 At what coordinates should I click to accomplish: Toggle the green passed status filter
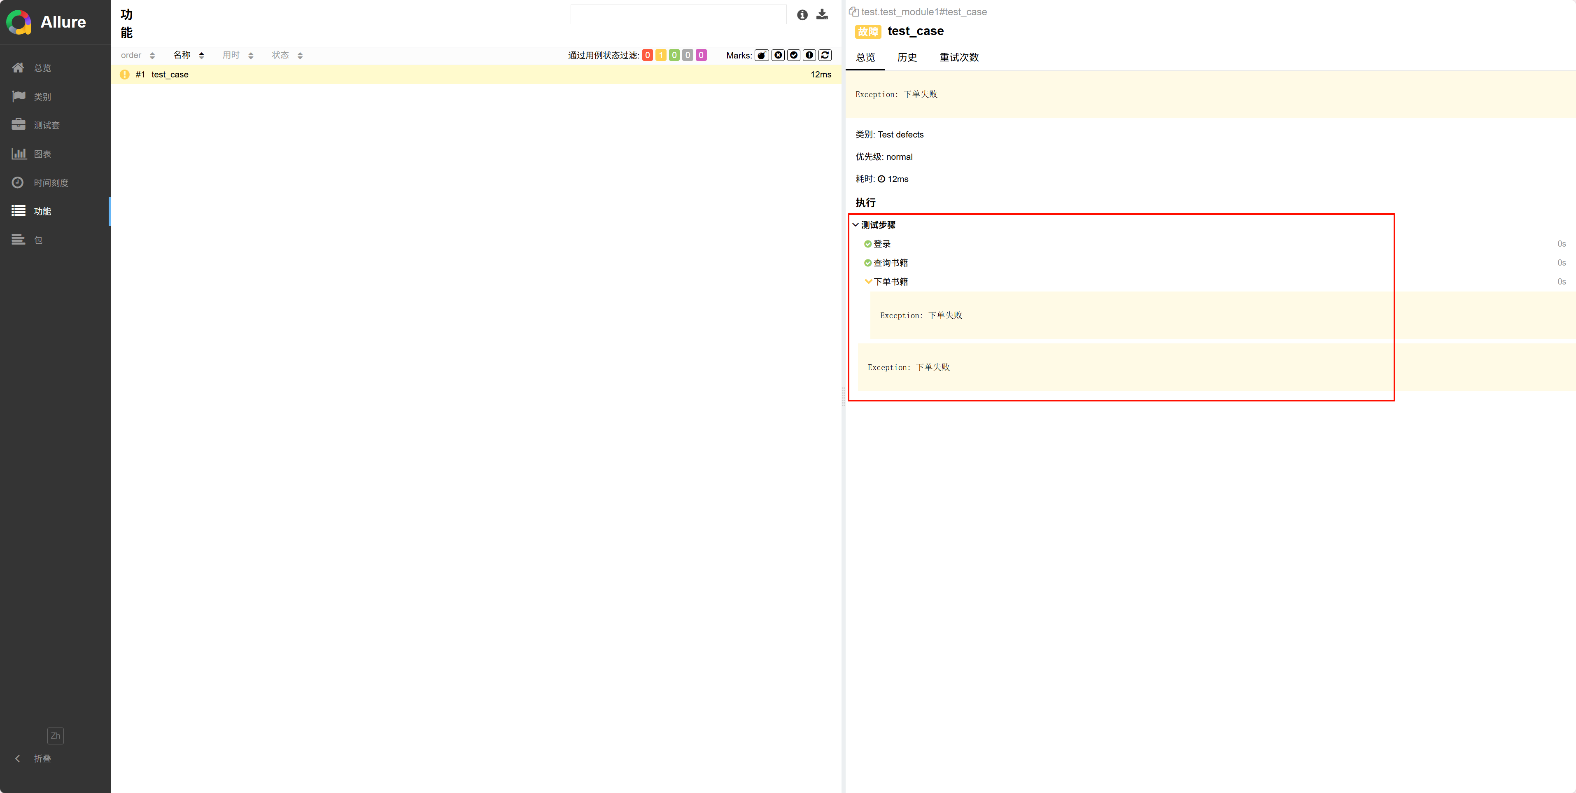[674, 55]
